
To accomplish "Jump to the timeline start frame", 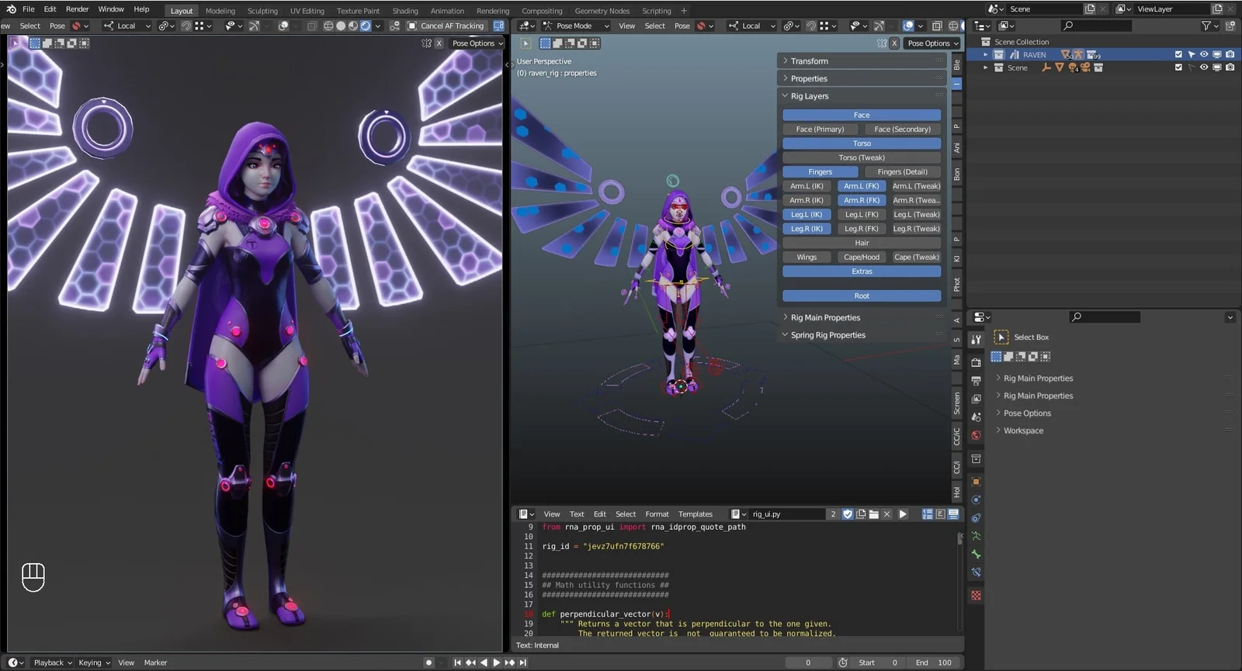I will 457,662.
